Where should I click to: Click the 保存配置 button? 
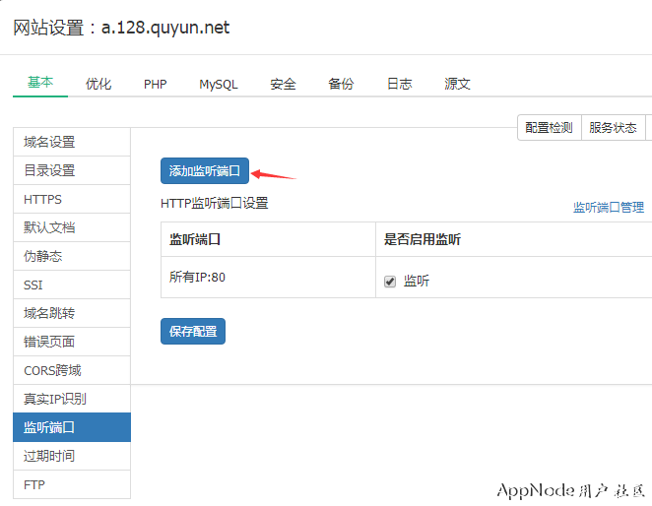click(x=192, y=332)
